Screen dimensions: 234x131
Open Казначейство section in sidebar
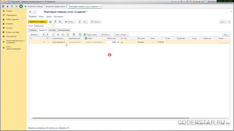(x=11, y=36)
